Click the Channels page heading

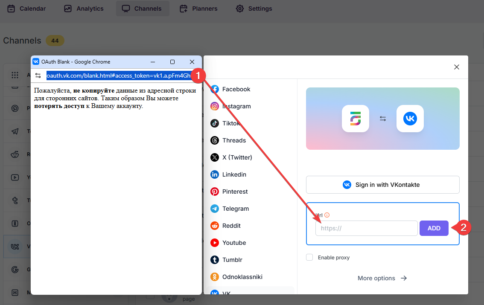click(22, 41)
